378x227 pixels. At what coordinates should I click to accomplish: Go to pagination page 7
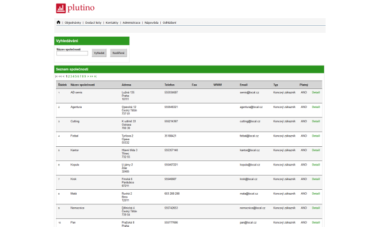pos(80,76)
